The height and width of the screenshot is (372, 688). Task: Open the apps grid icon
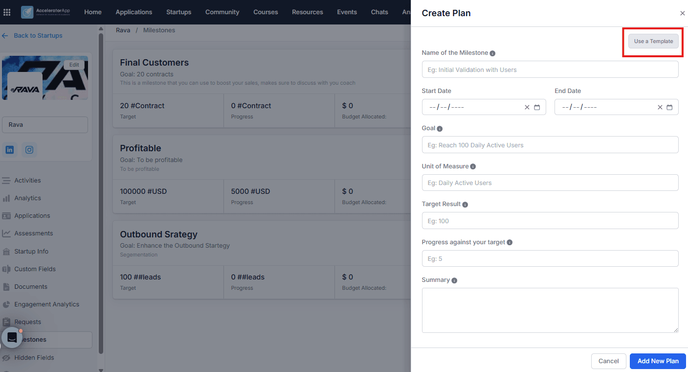[x=7, y=12]
